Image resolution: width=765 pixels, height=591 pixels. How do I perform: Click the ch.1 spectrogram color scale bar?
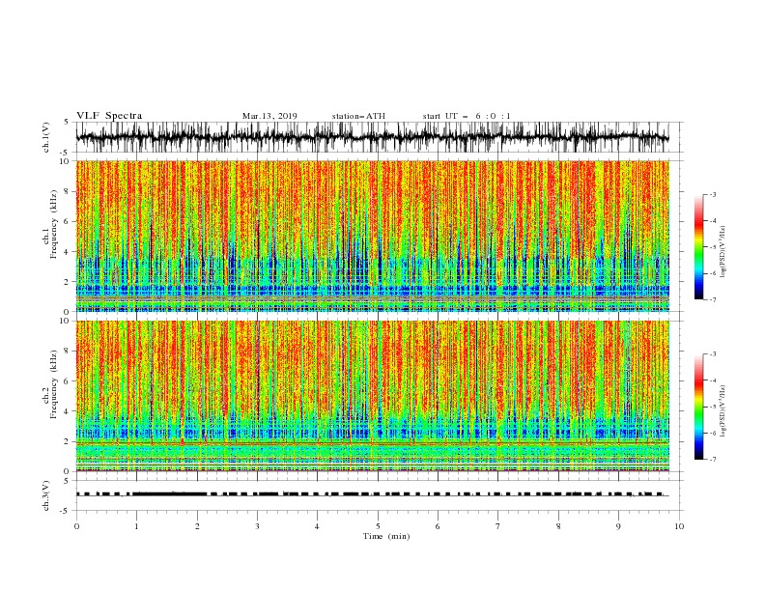click(698, 247)
